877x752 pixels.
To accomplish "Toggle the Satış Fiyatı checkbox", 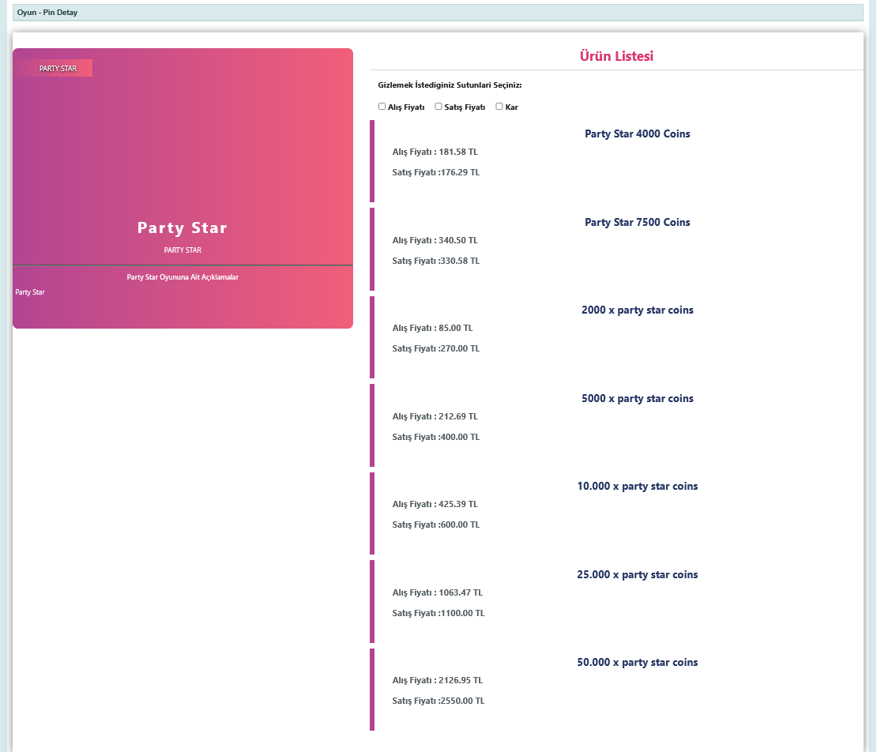I will tap(438, 107).
